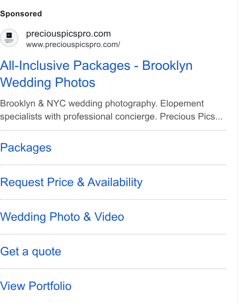Select Request Price & Availability link
Image resolution: width=238 pixels, height=303 pixels.
tap(71, 182)
